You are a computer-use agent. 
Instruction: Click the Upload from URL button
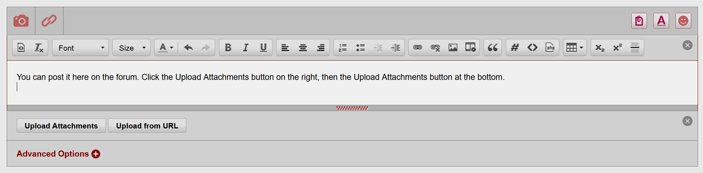coord(147,126)
